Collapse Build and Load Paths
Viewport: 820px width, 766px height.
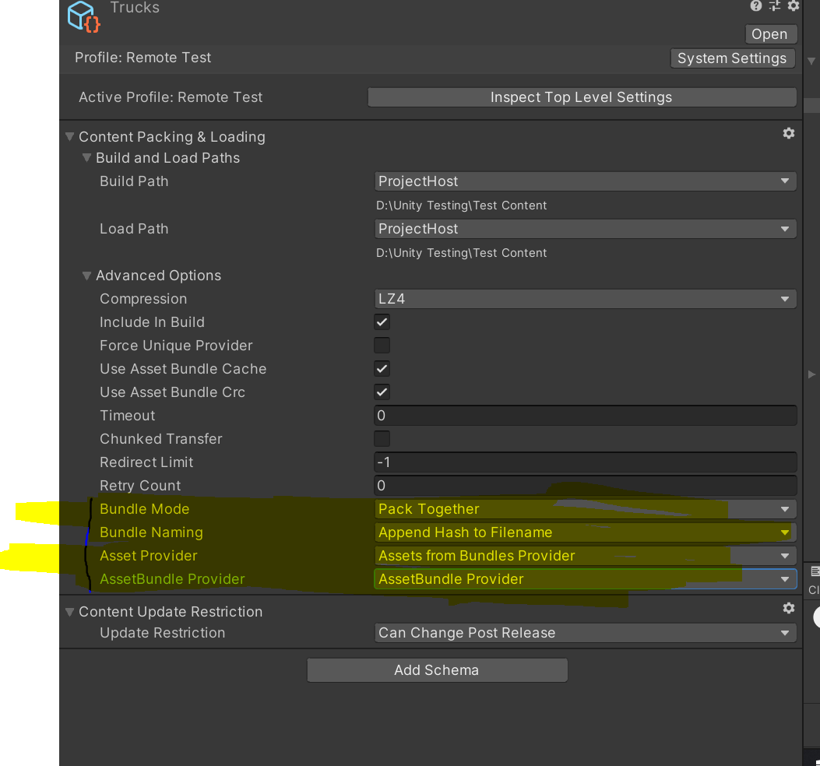pos(86,157)
